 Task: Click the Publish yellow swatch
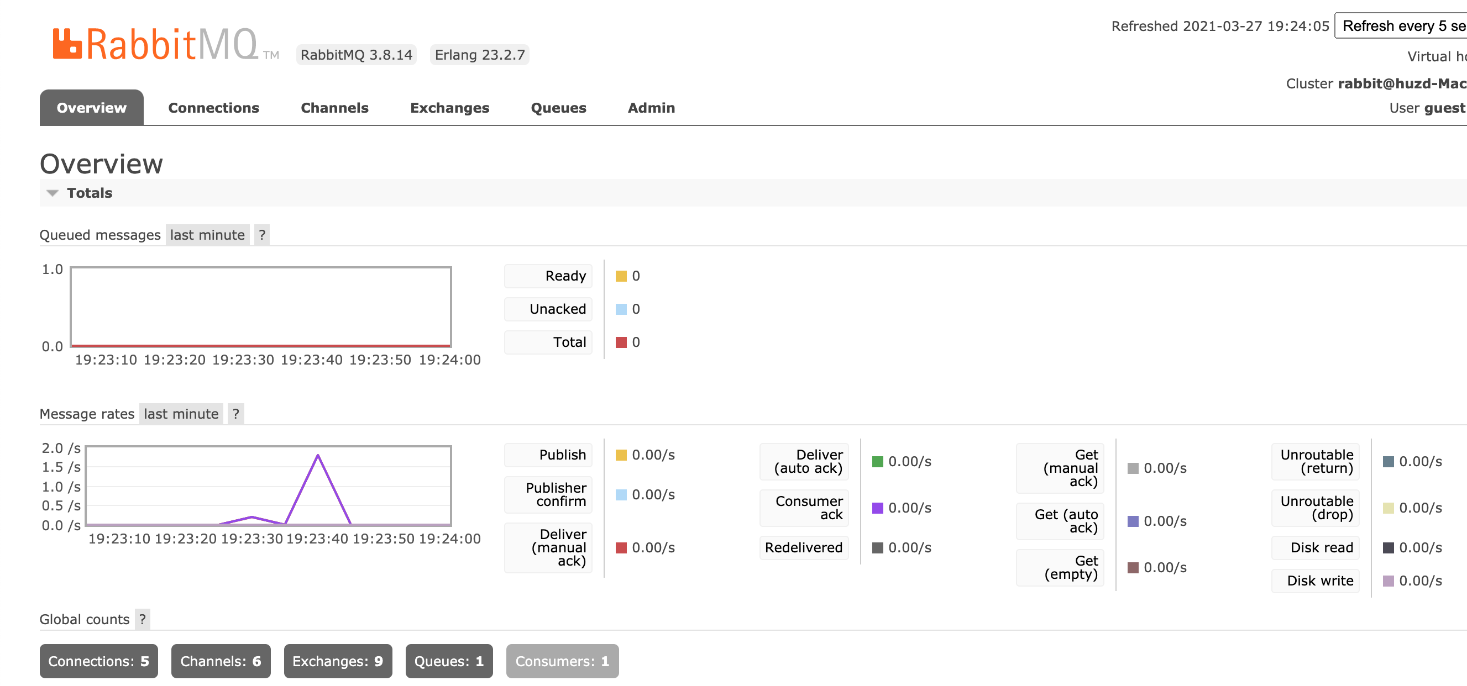pyautogui.click(x=621, y=455)
